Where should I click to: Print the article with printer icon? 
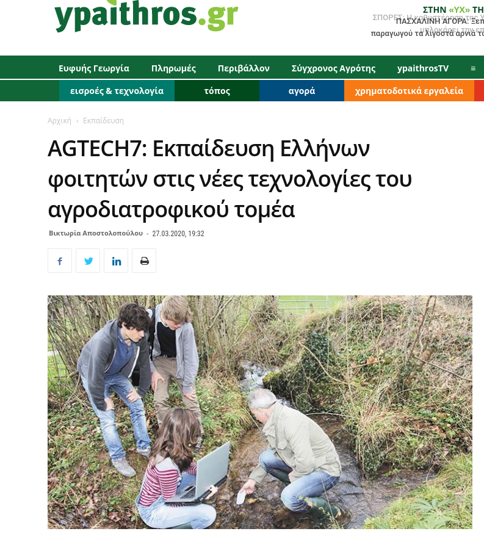tap(144, 261)
